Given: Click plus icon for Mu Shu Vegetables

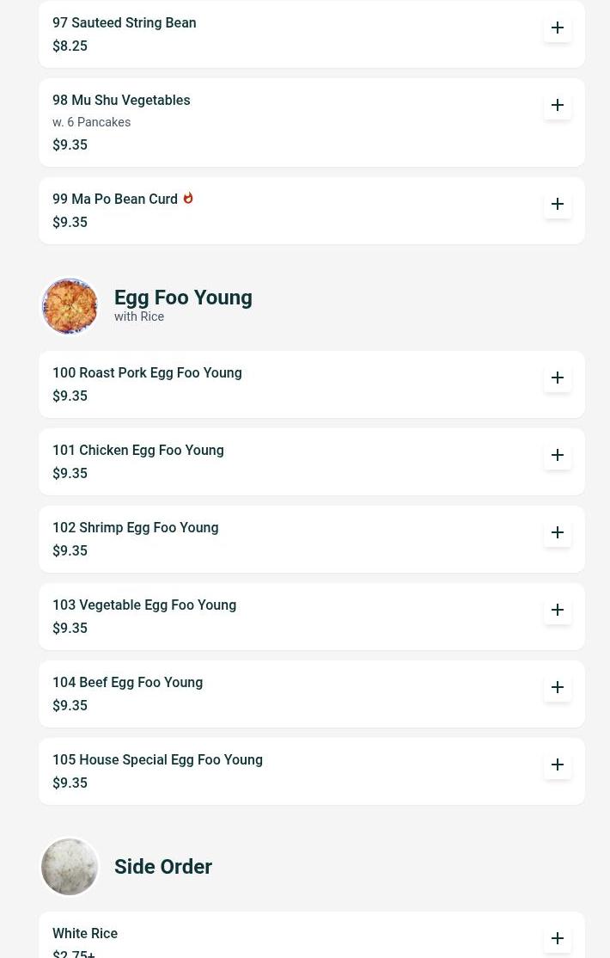Looking at the screenshot, I should click(x=558, y=105).
